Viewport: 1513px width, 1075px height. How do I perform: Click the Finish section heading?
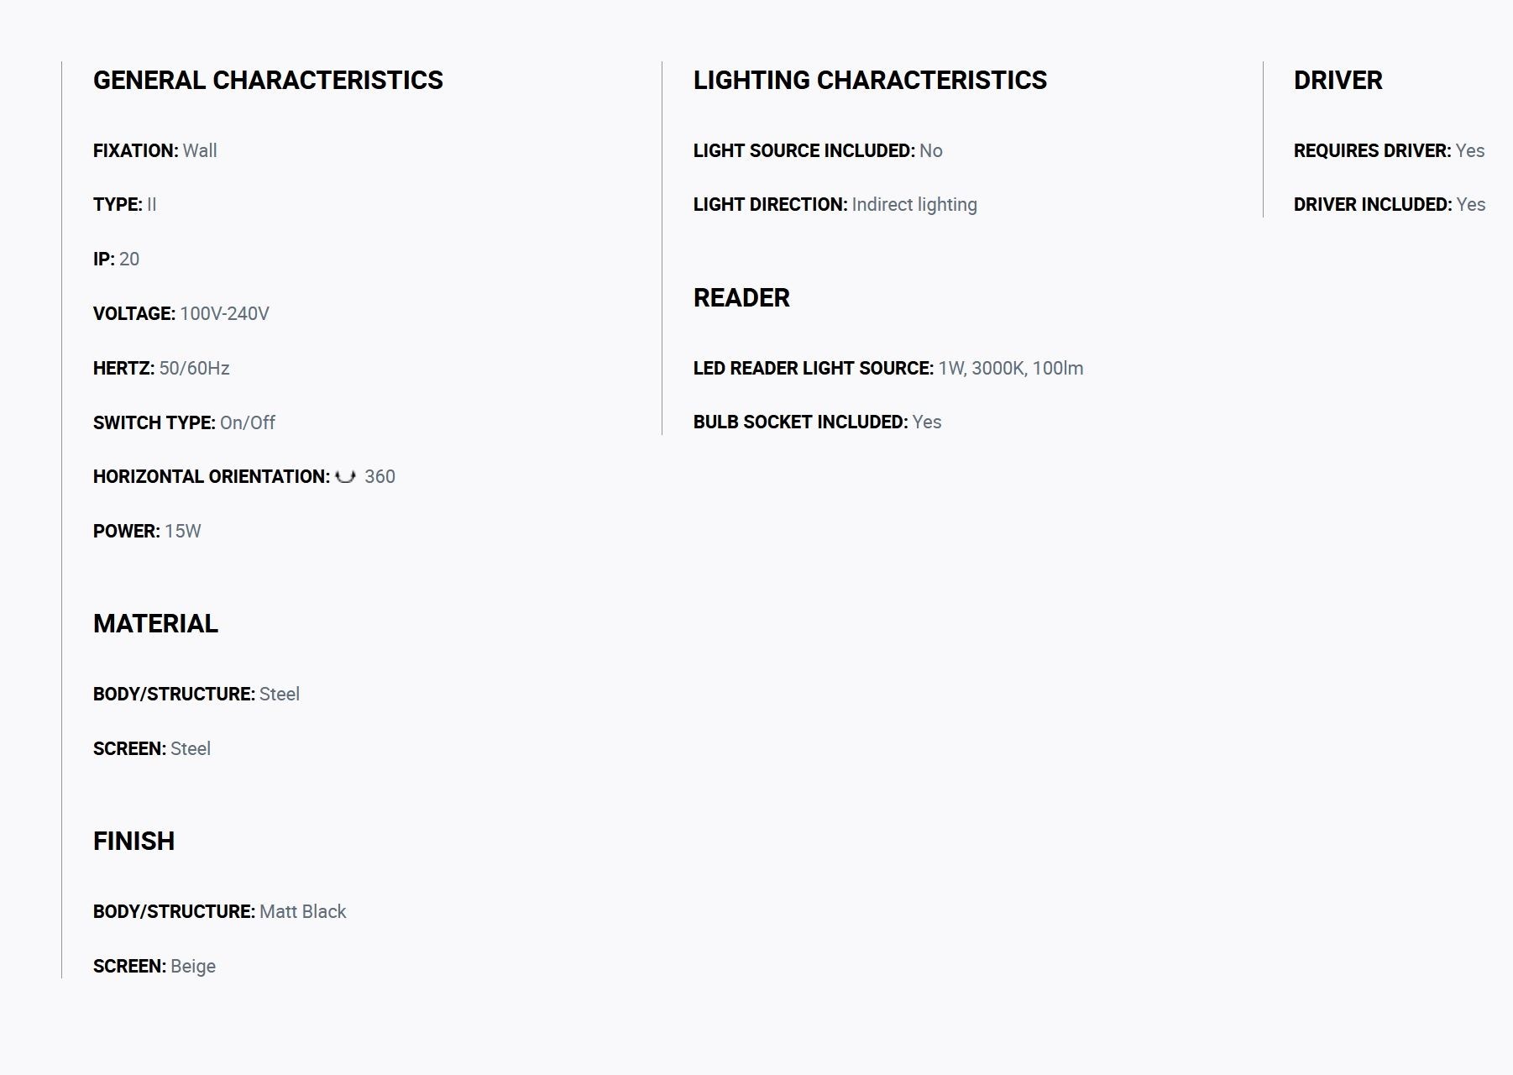(133, 841)
